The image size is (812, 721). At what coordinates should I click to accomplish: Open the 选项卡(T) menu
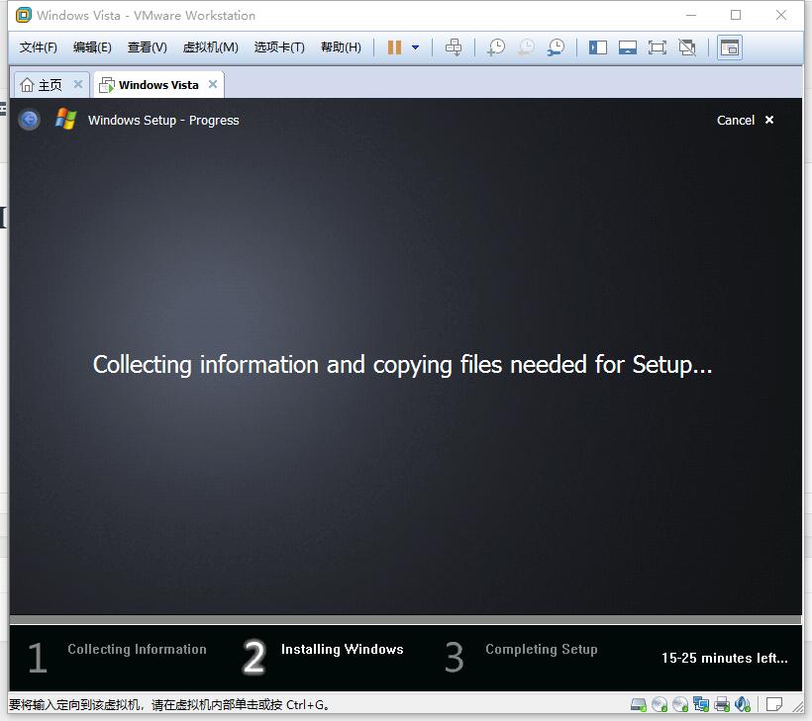(279, 47)
